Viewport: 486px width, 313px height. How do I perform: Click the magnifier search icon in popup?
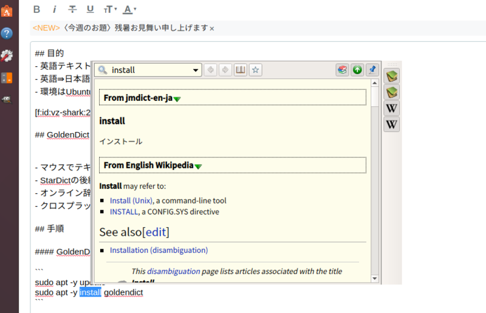click(102, 70)
